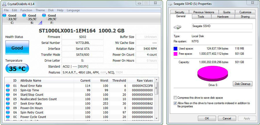Switch to the Customize tab
This screenshot has height=125, width=260.
pyautogui.click(x=245, y=12)
